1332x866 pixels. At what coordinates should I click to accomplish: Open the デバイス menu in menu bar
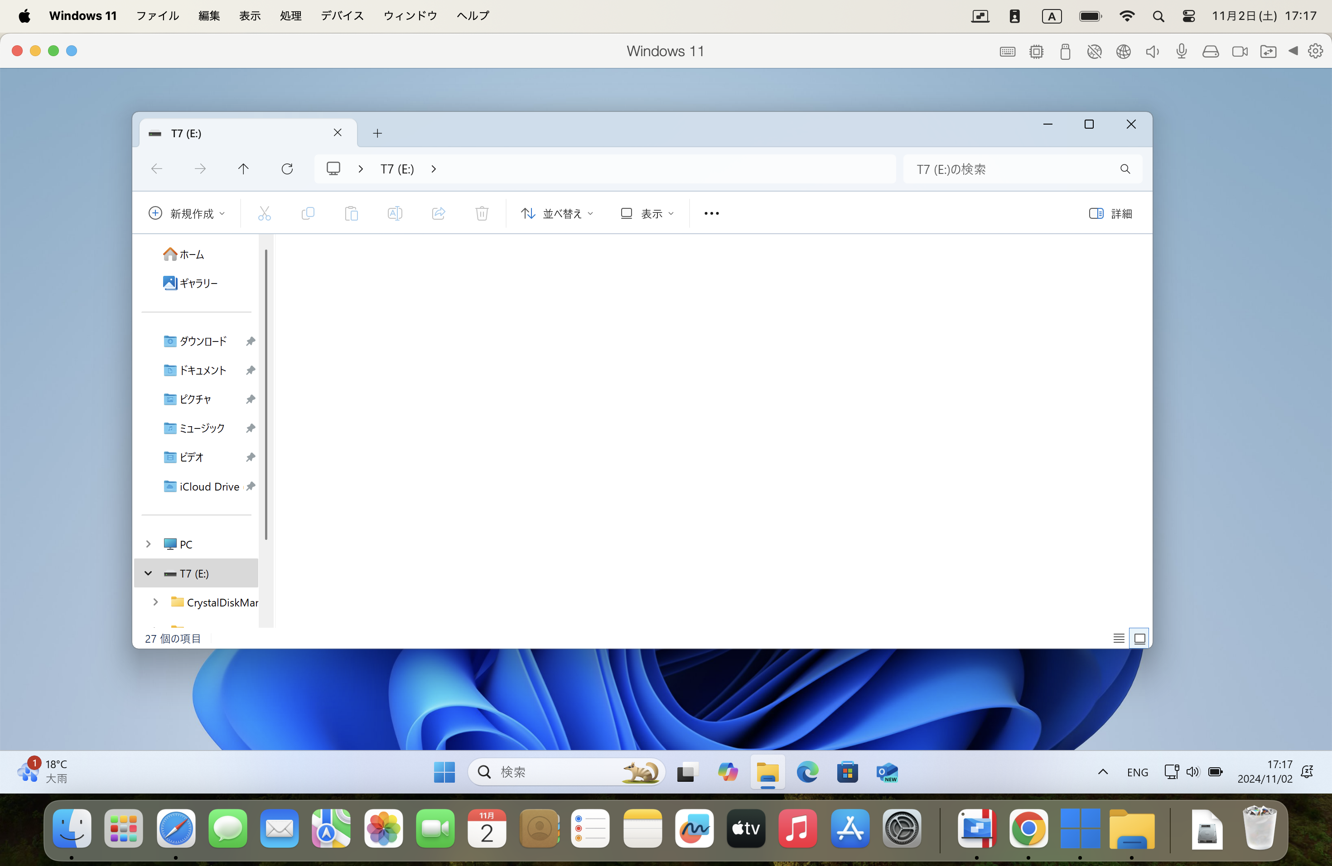click(x=342, y=16)
